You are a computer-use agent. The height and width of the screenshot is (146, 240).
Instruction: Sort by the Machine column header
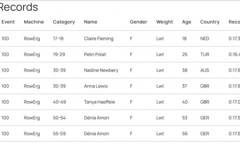pyautogui.click(x=34, y=22)
